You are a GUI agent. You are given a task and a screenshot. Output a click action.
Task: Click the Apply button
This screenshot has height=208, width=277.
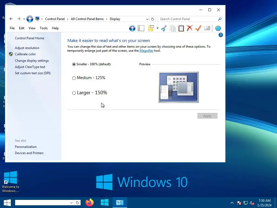coord(207,116)
